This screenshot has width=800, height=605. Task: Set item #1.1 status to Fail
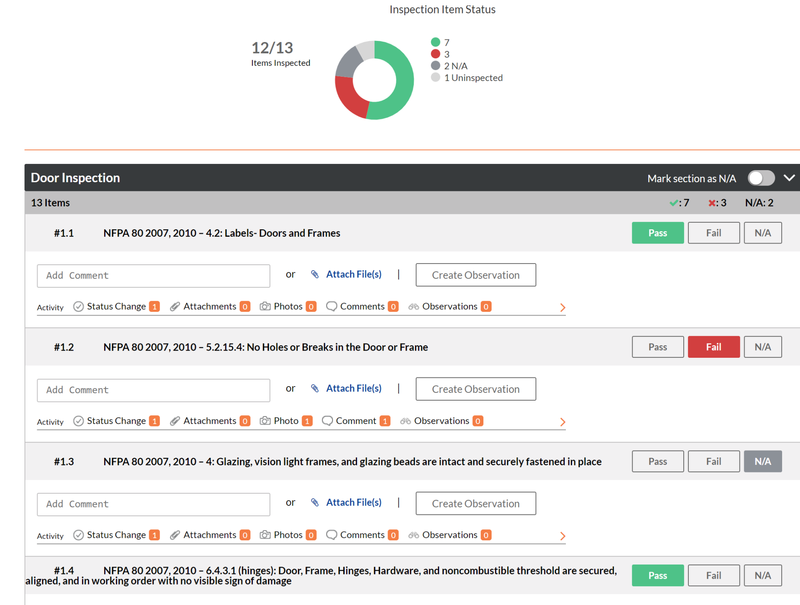pos(714,233)
